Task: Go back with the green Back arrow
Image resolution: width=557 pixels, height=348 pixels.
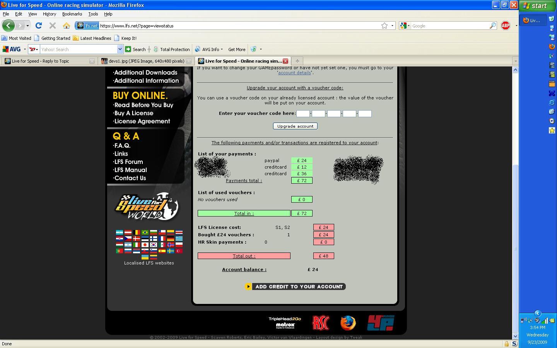Action: click(x=9, y=26)
